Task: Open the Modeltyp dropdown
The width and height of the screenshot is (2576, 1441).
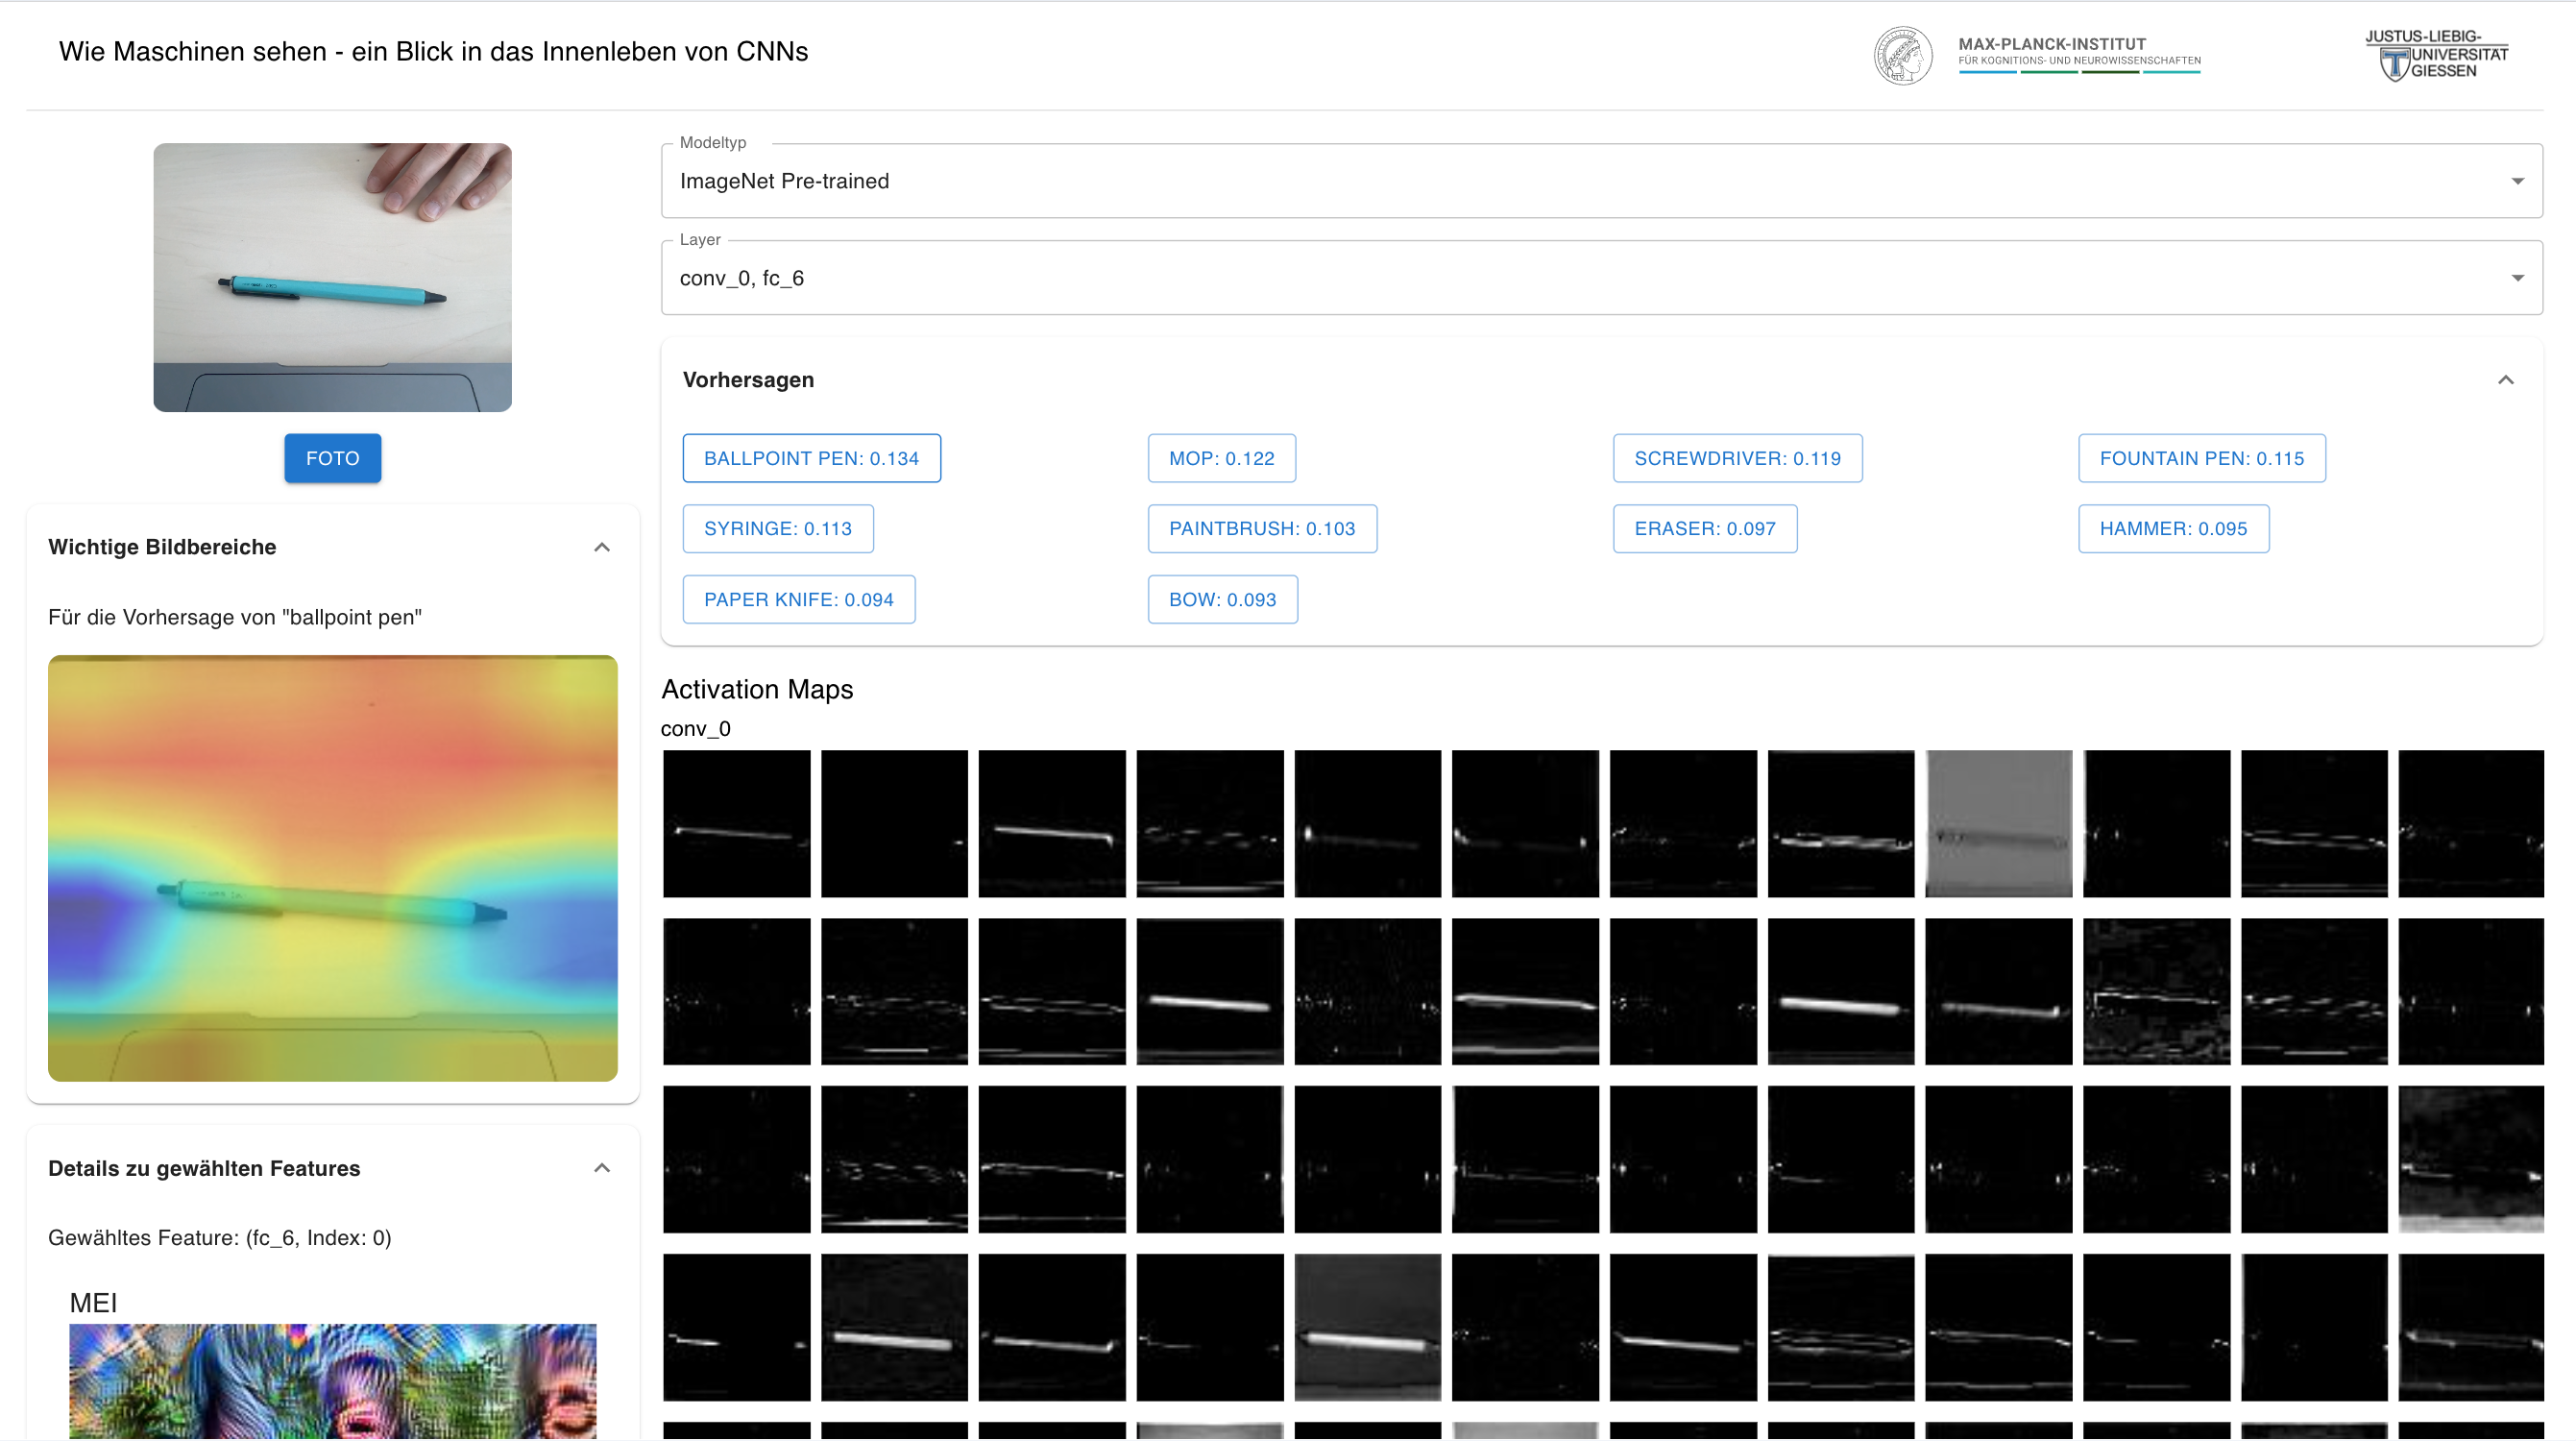Action: [x=1601, y=181]
